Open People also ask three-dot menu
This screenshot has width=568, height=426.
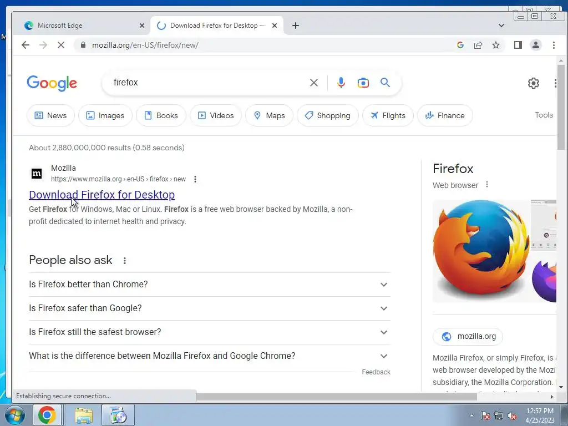tap(125, 261)
